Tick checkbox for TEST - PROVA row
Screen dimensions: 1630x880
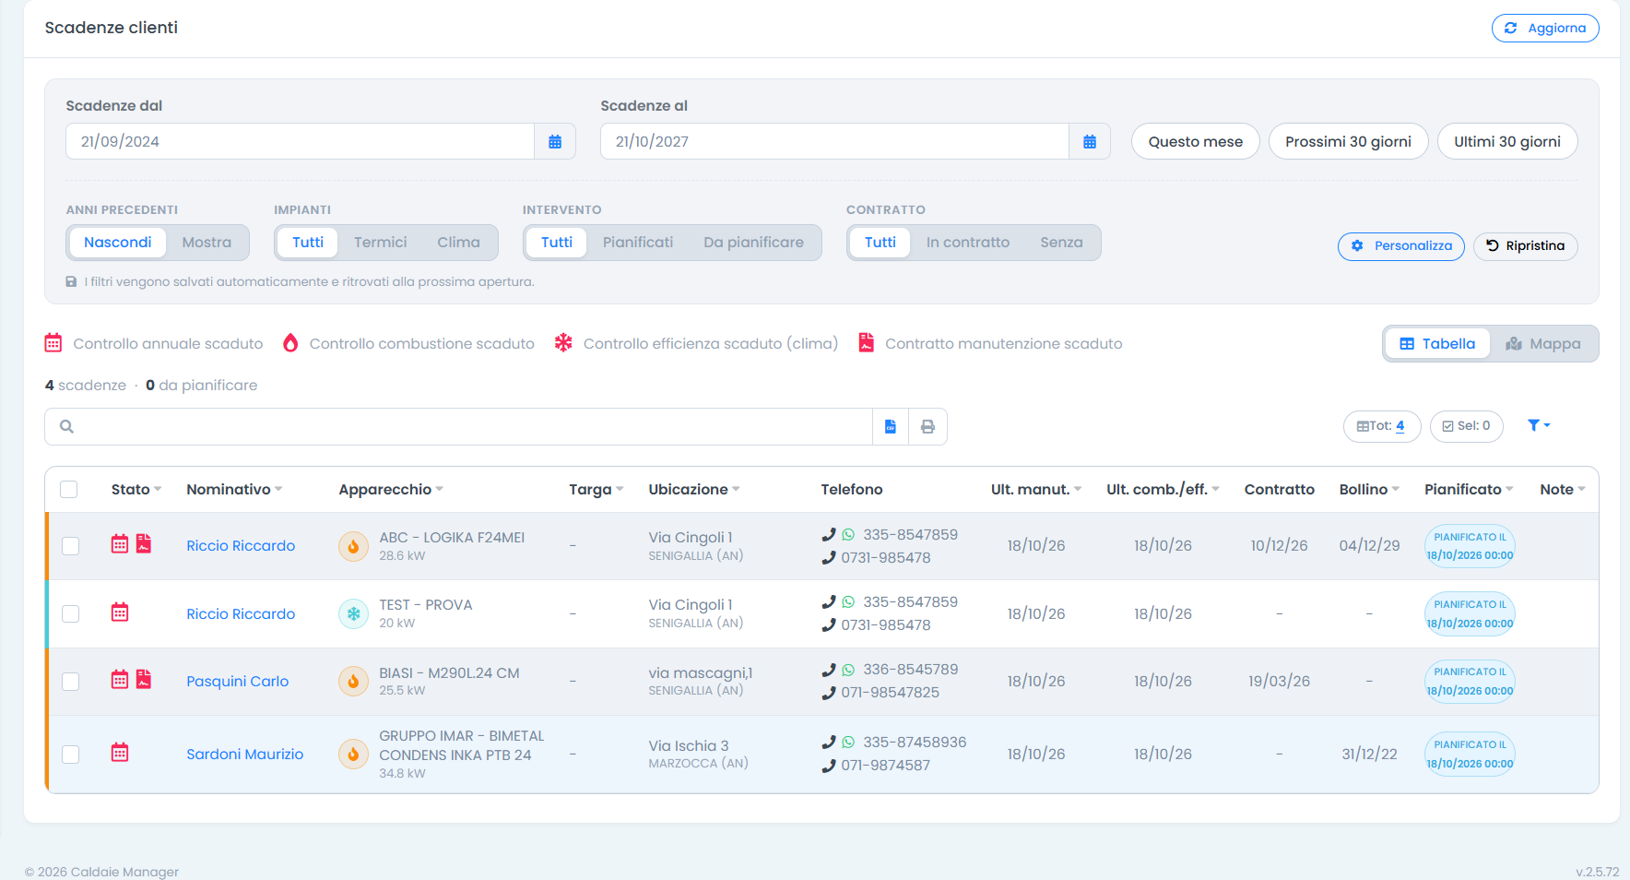[70, 613]
